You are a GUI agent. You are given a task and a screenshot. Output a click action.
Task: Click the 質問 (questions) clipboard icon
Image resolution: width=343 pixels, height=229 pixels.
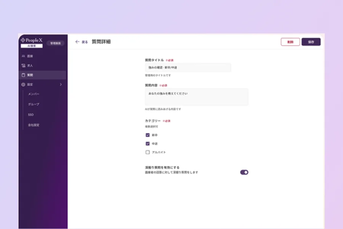23,75
